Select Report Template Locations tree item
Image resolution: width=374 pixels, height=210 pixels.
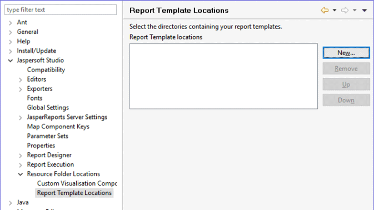pyautogui.click(x=74, y=193)
